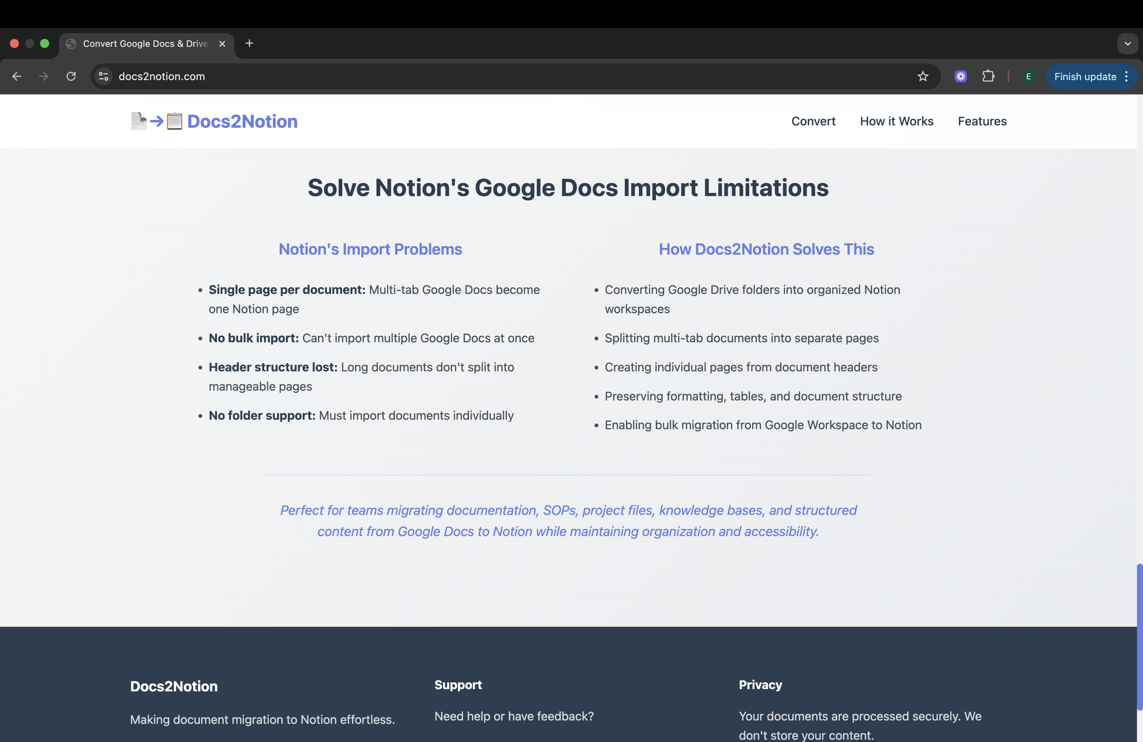Open the blue snowflake extension icon
Screen dimensions: 1143x742
(x=960, y=76)
